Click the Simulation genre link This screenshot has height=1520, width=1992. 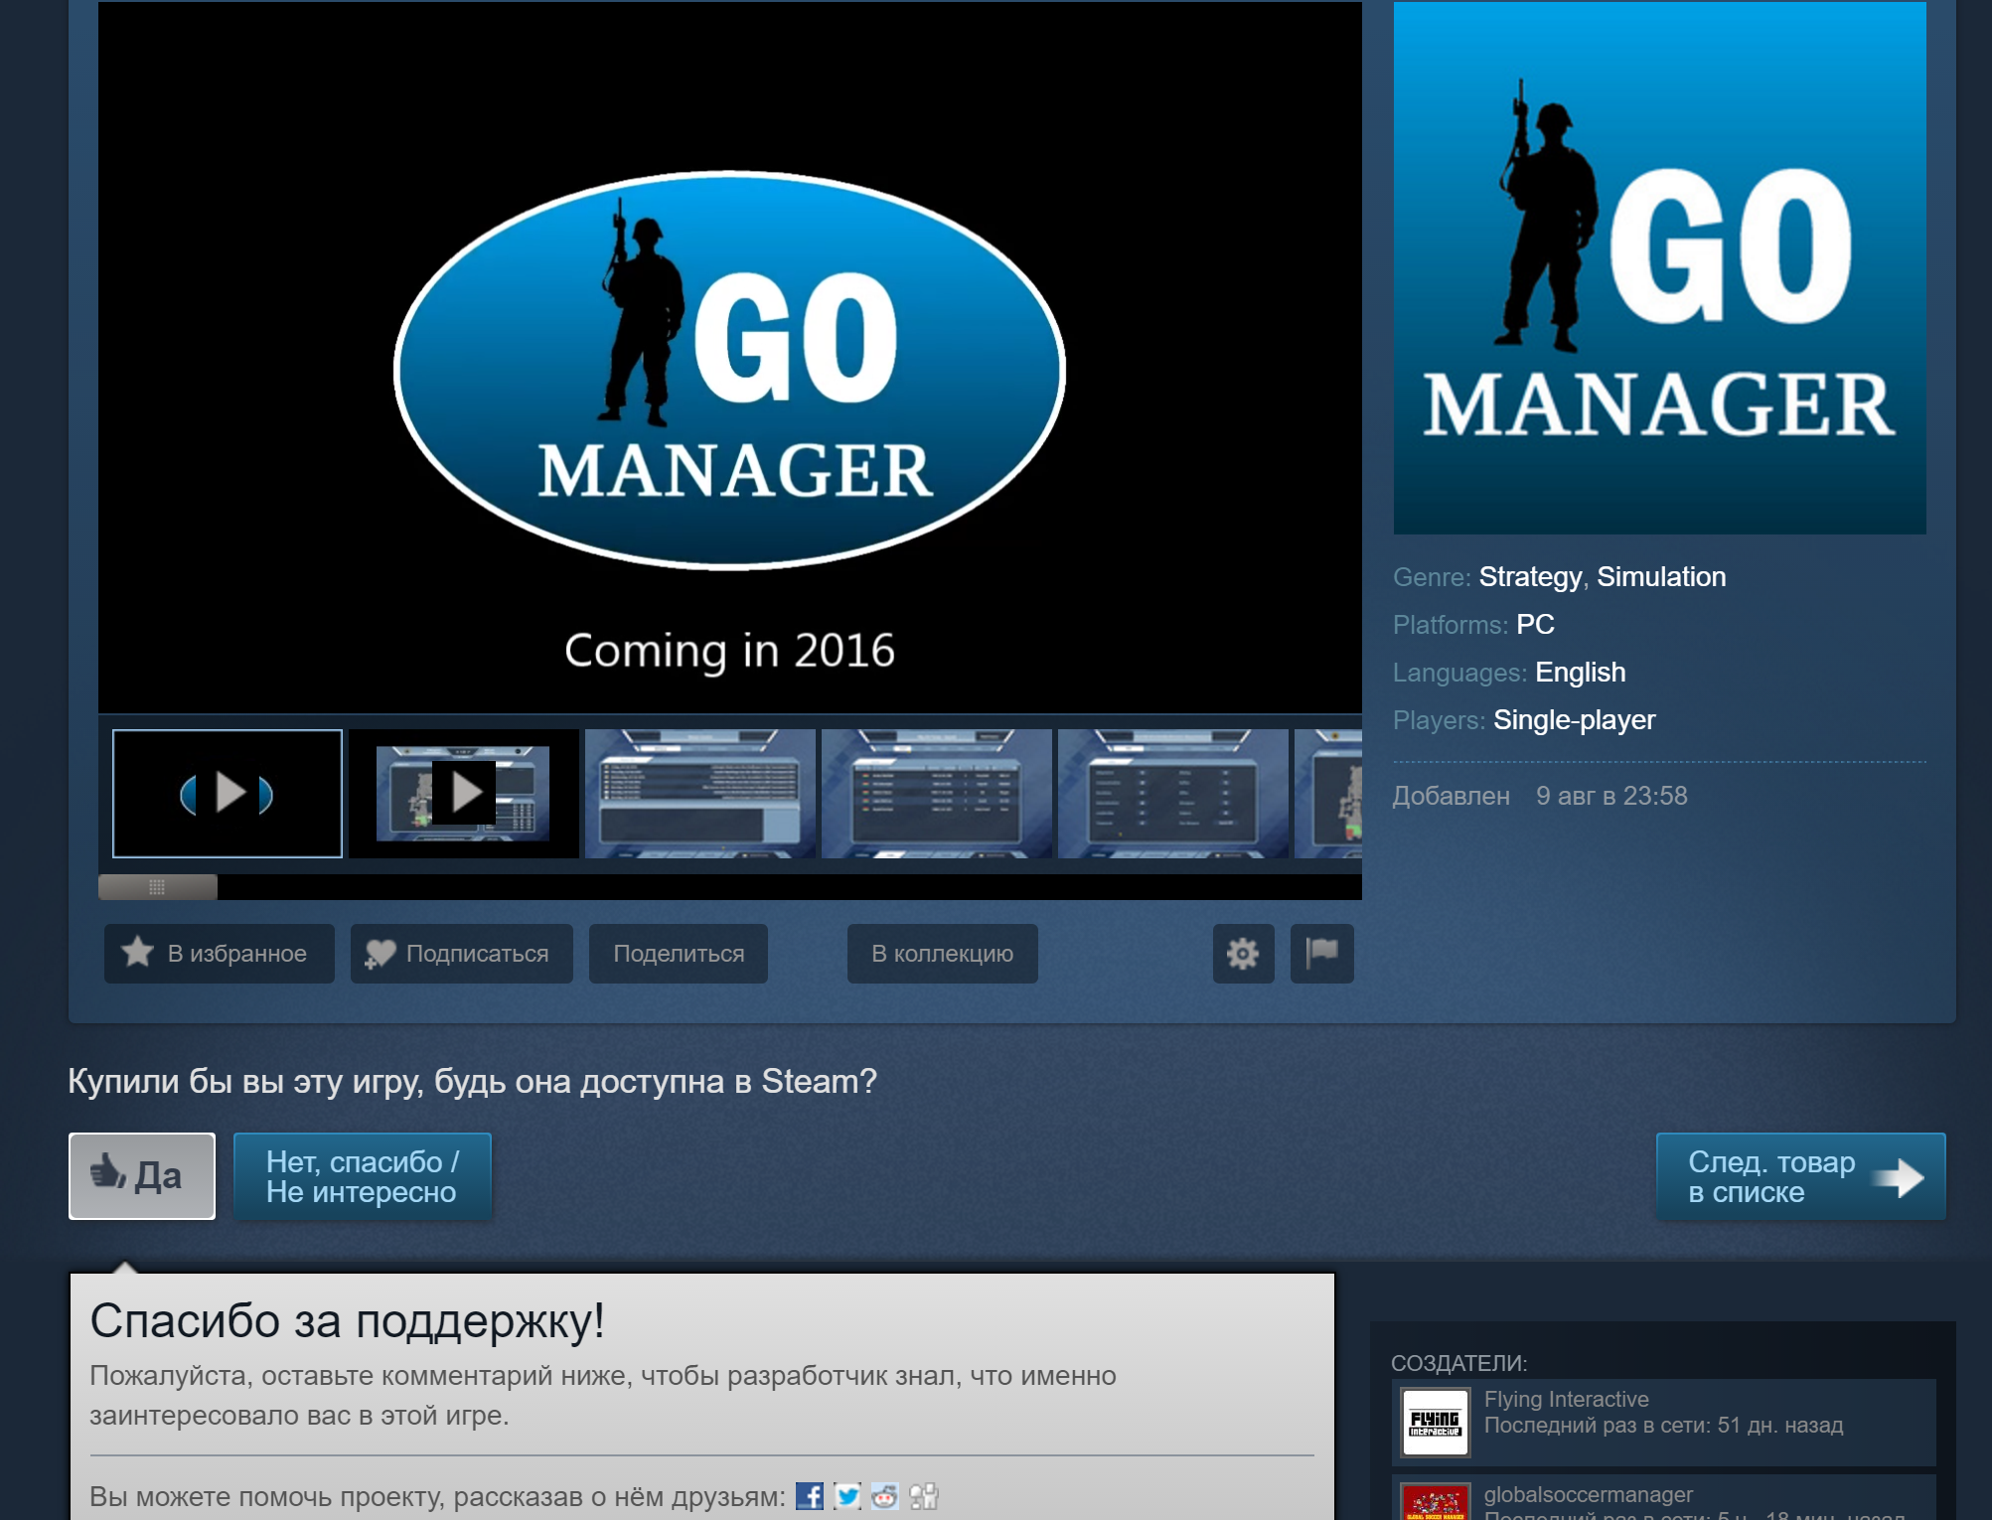(1661, 577)
